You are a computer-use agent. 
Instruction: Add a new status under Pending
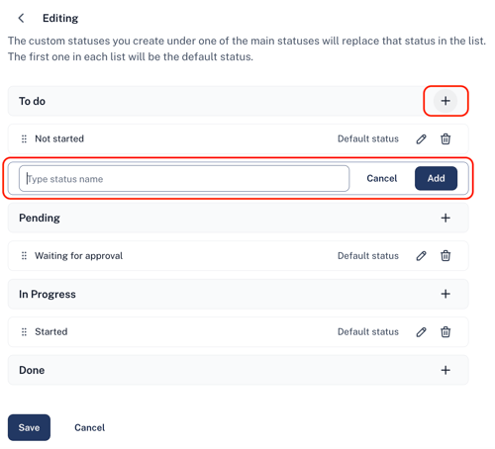click(x=445, y=218)
